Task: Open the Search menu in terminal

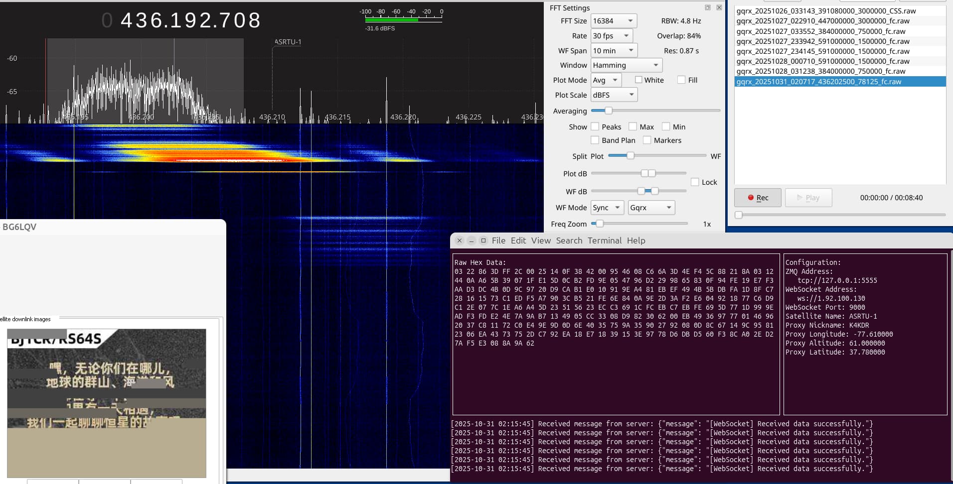Action: (x=569, y=241)
